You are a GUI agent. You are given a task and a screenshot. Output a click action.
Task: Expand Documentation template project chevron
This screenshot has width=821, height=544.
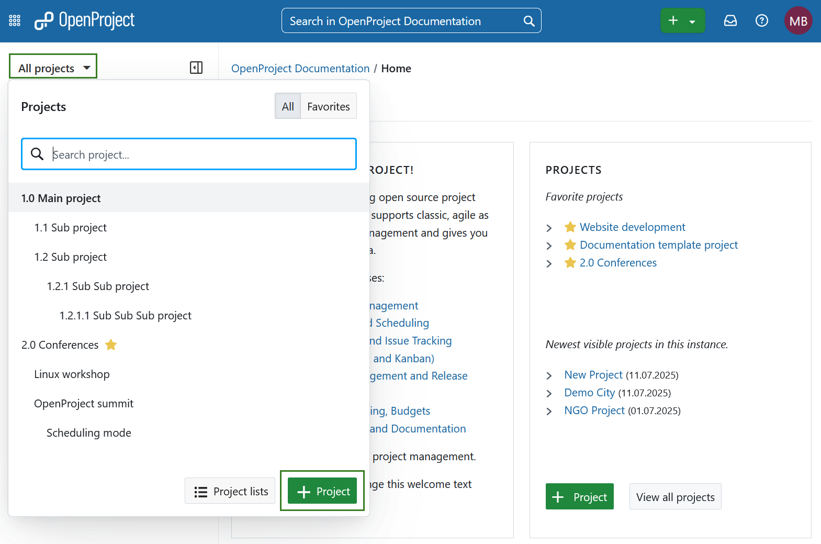point(549,246)
